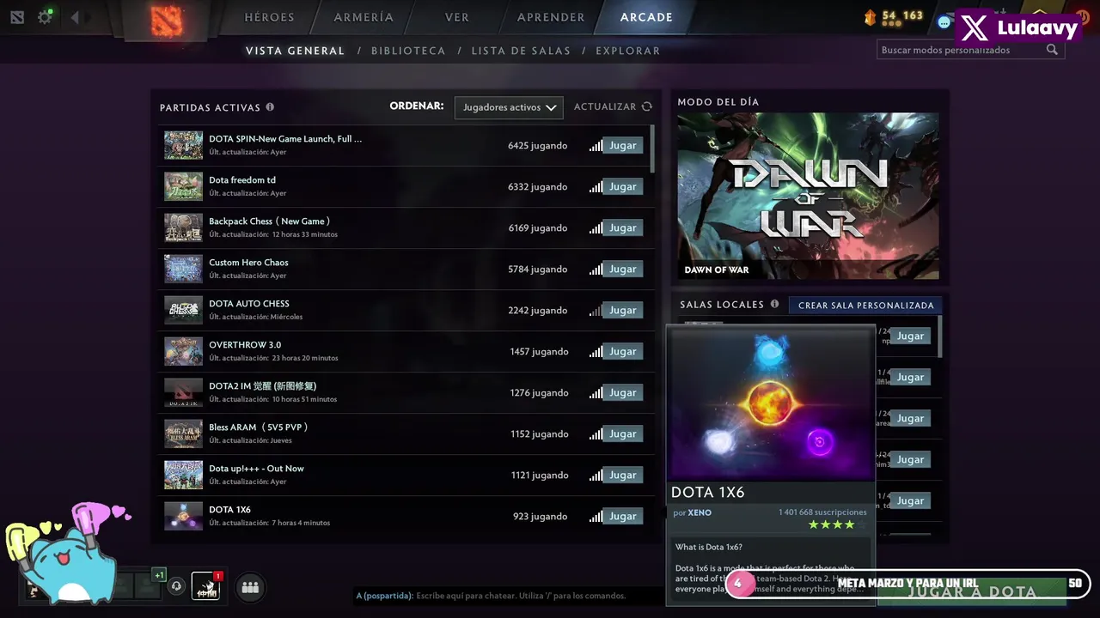Open Biblioteca subtab
Viewport: 1100px width, 618px height.
[408, 51]
